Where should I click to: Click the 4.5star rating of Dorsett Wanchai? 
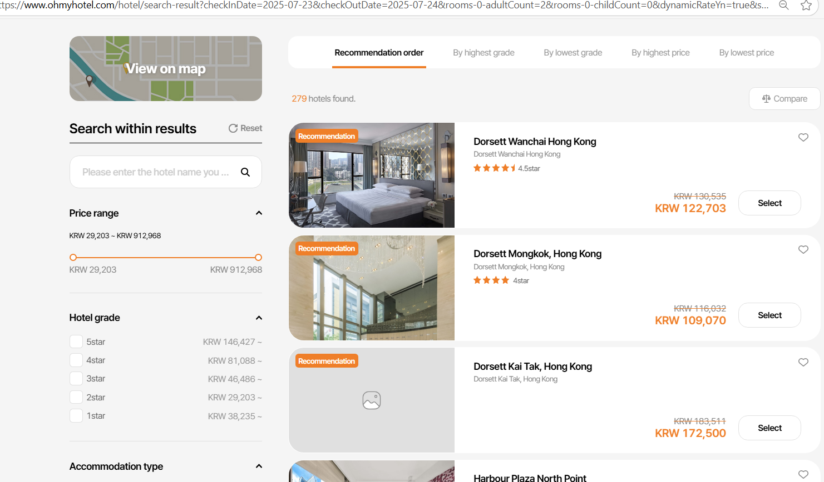(x=507, y=168)
